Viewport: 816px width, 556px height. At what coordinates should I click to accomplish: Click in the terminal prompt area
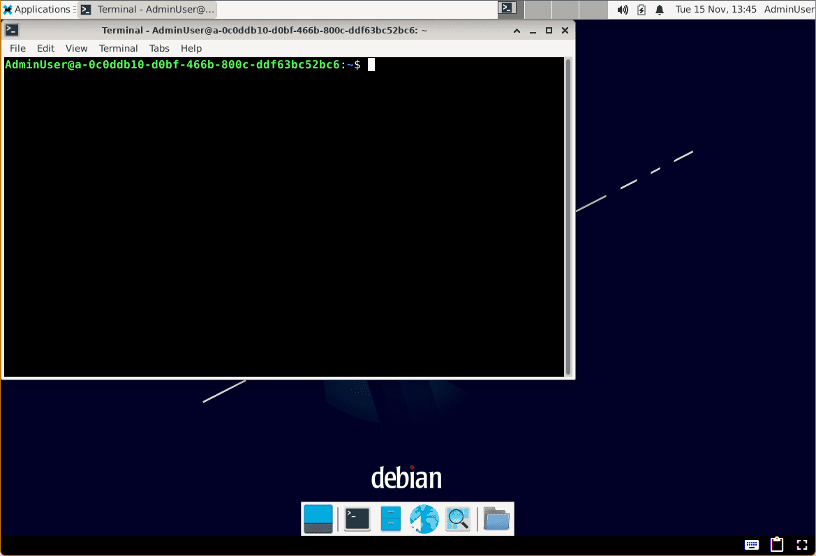(x=283, y=217)
